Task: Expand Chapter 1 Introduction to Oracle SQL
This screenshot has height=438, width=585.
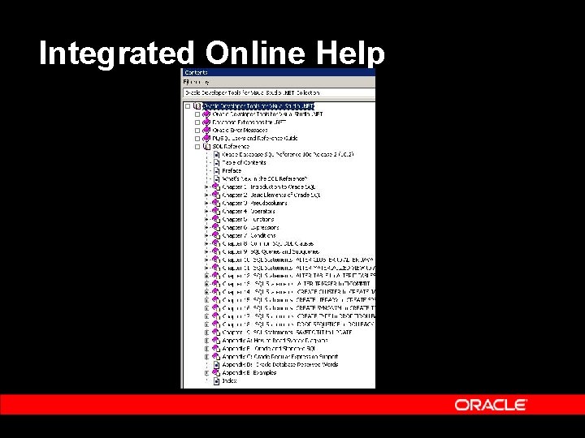Action: point(206,187)
